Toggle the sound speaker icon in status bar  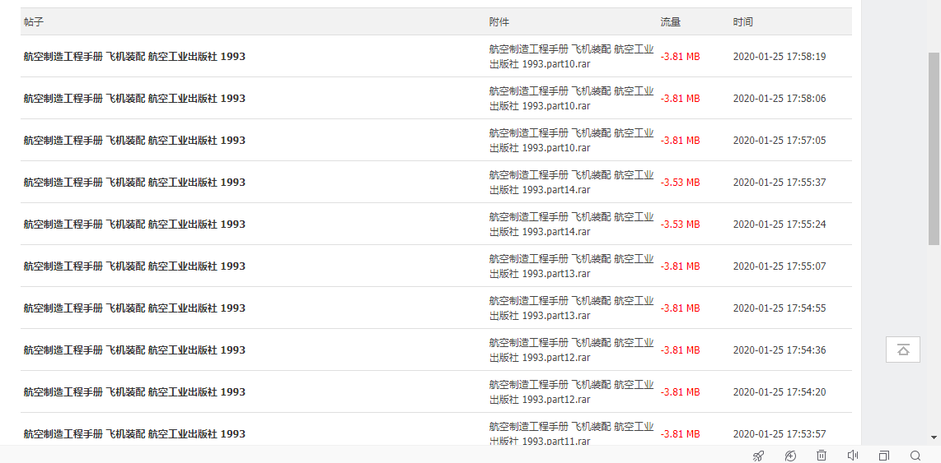coord(853,456)
